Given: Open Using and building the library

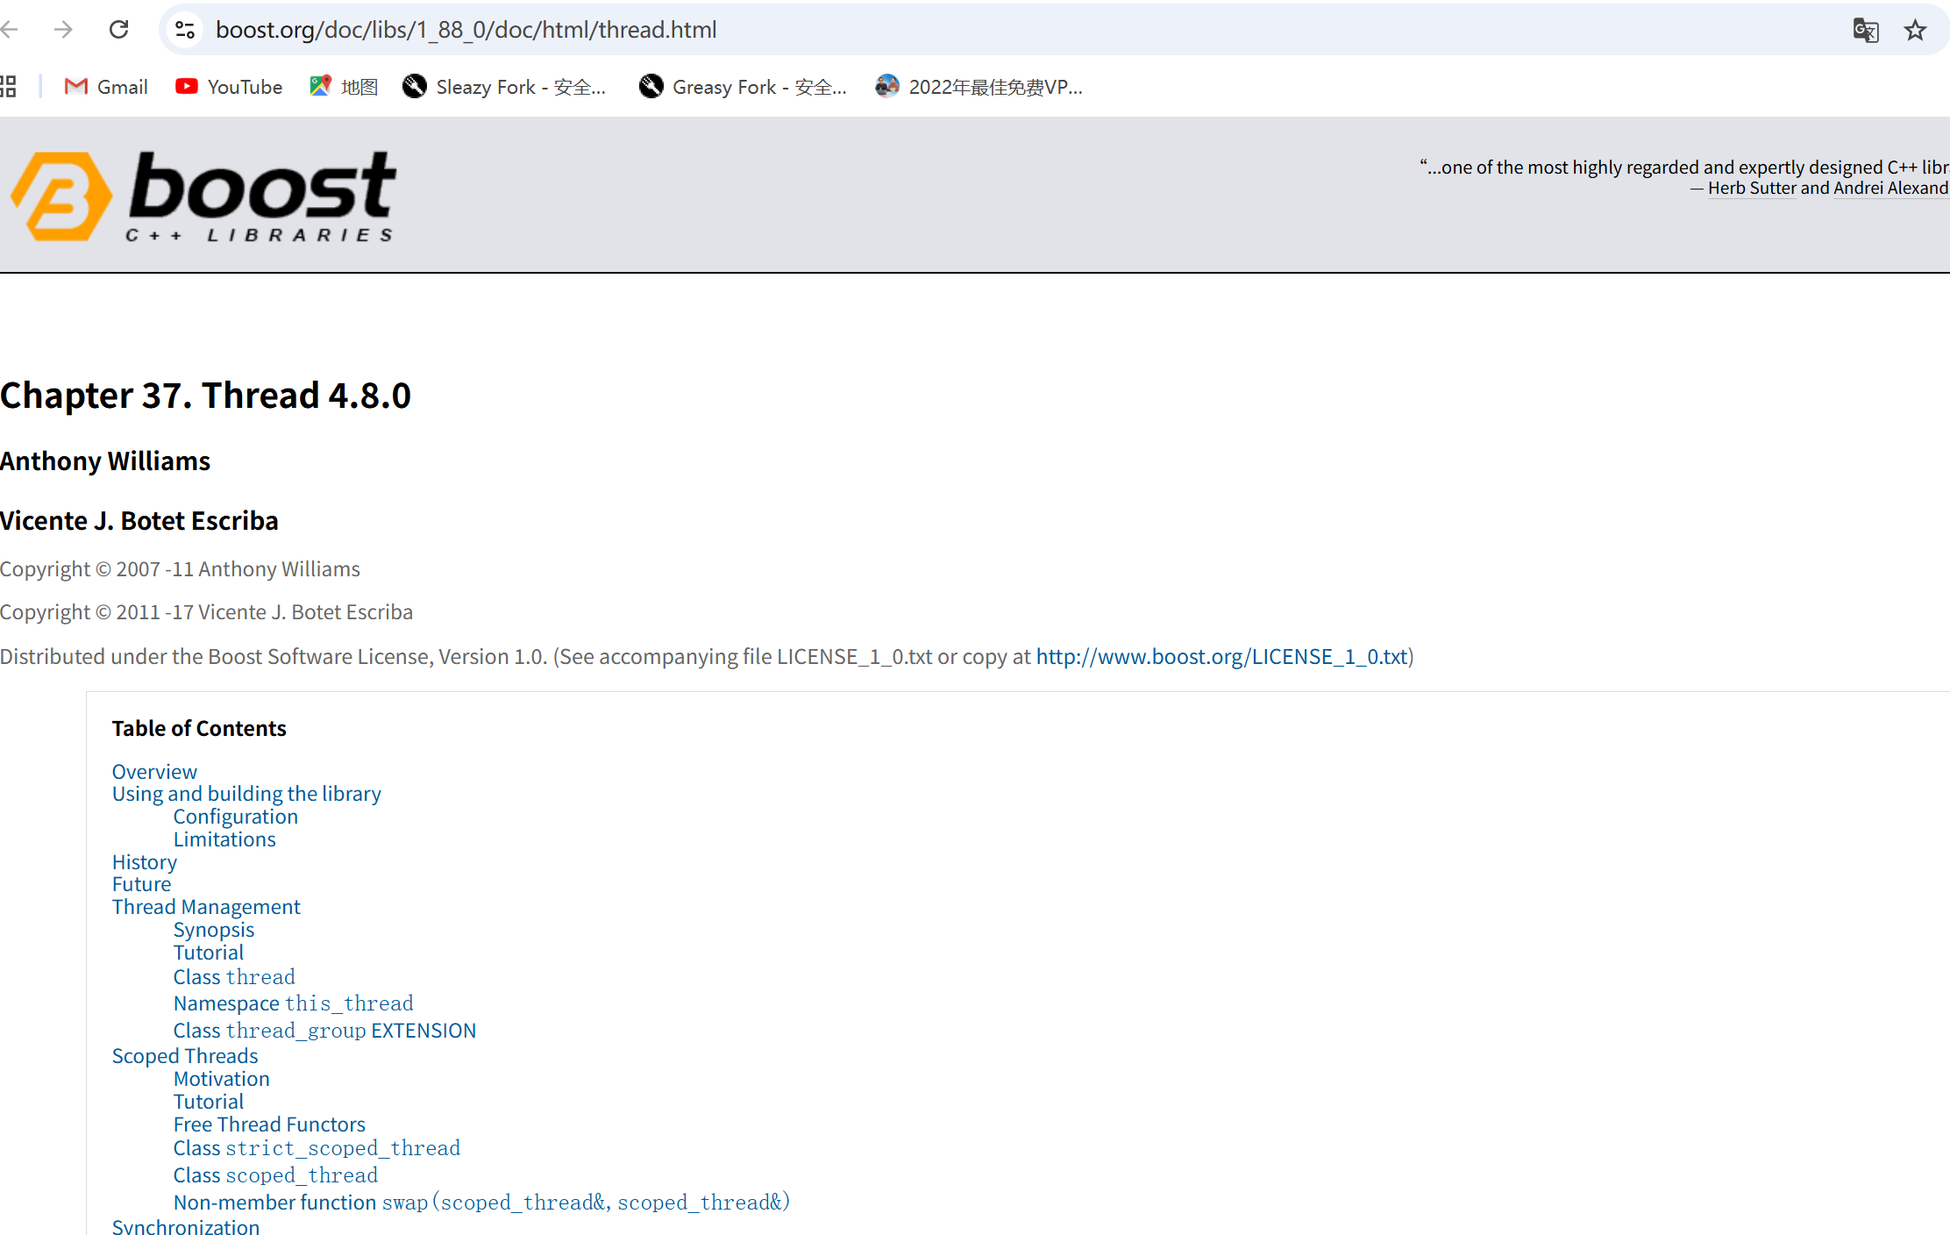Looking at the screenshot, I should pos(246,794).
